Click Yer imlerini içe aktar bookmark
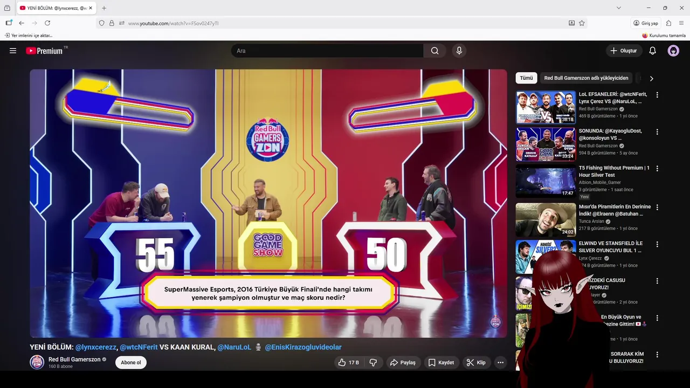690x388 pixels. coord(29,36)
